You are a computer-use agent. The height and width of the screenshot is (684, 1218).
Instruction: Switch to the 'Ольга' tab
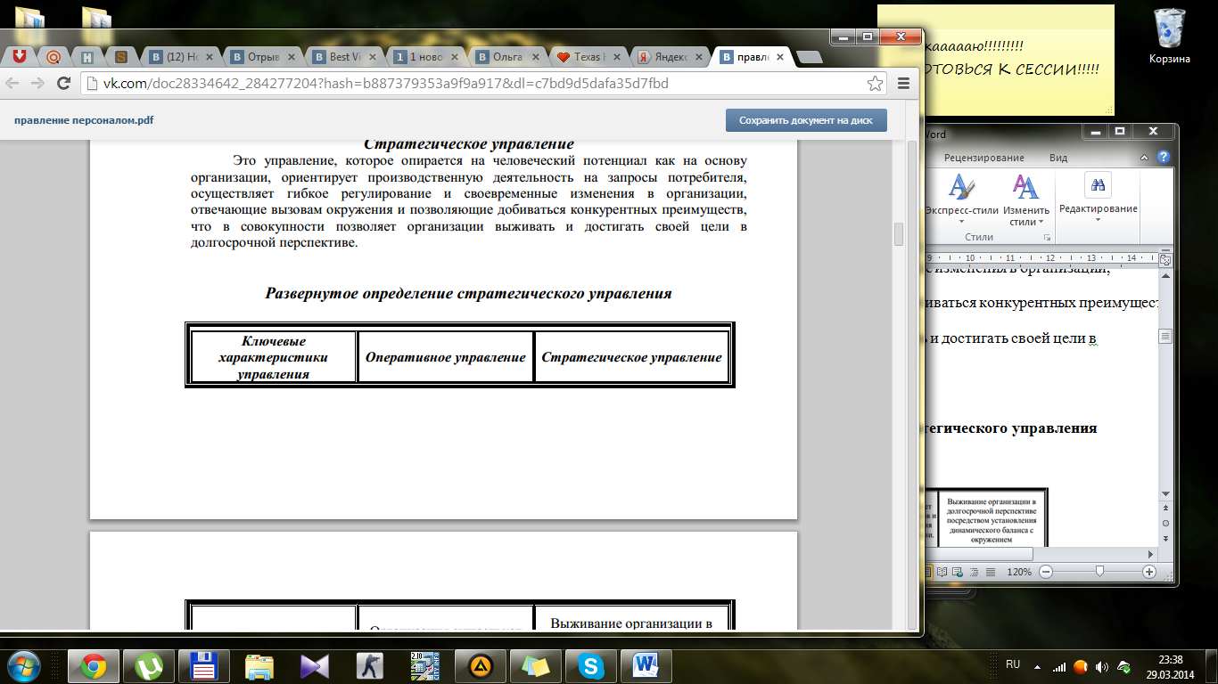click(506, 57)
